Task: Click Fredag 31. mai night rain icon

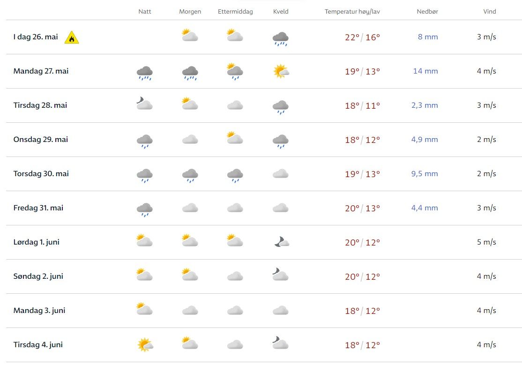Action: [x=144, y=209]
